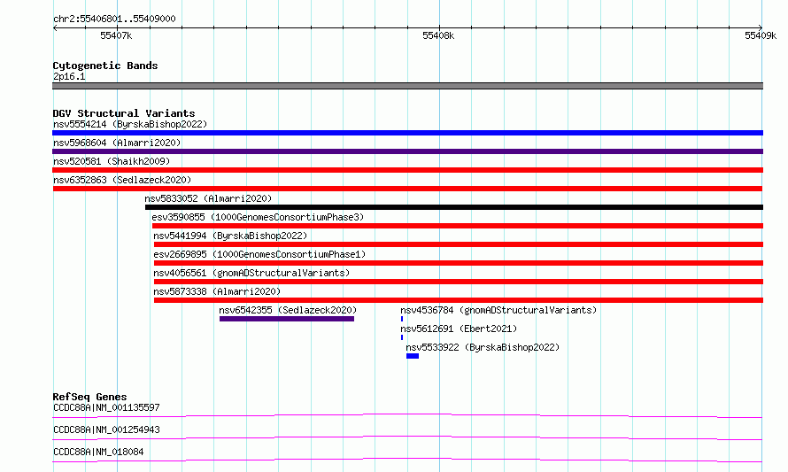Select the purple nsv5968604 variant bar
The image size is (788, 472).
click(x=407, y=151)
